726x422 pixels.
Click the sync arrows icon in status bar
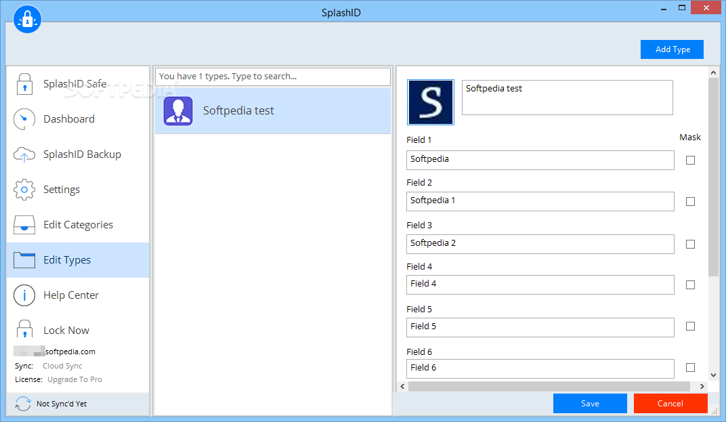pyautogui.click(x=23, y=404)
